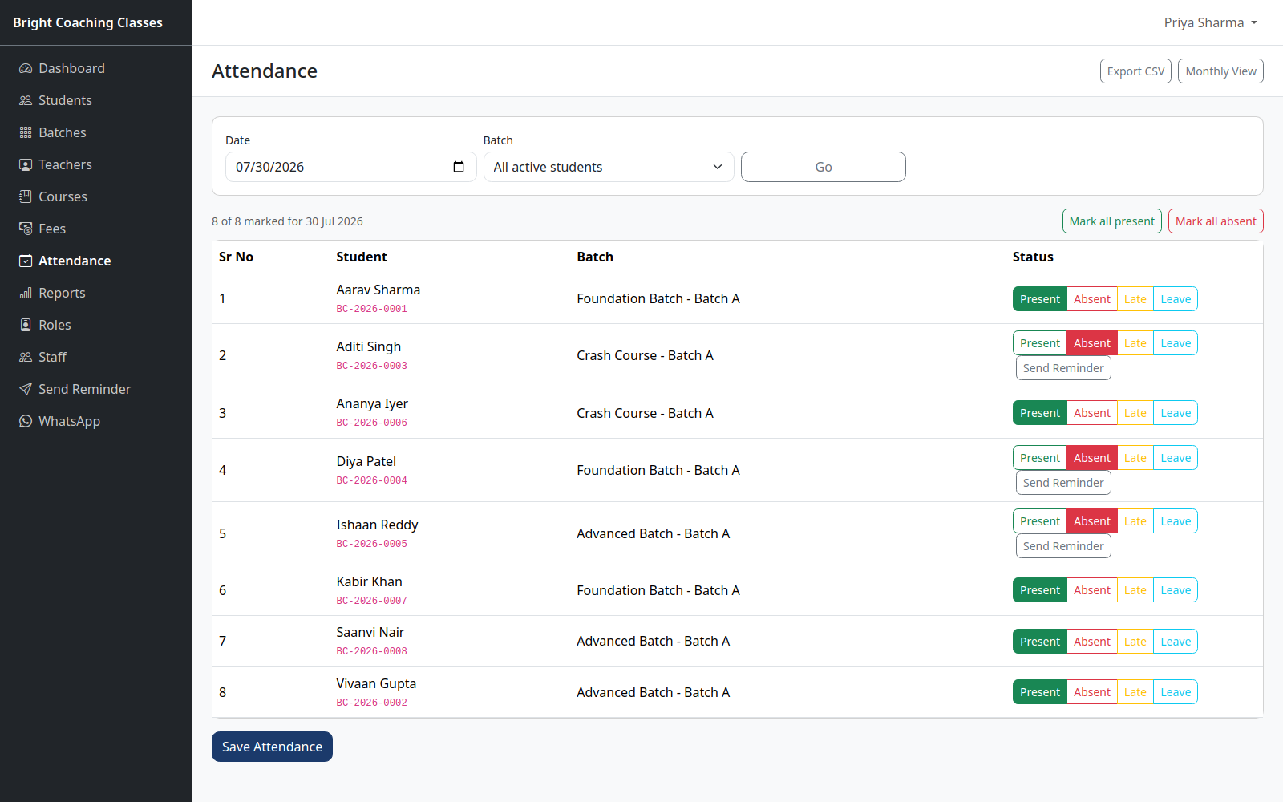Click the Attendance calendar-check icon
This screenshot has height=802, width=1283.
coord(26,261)
